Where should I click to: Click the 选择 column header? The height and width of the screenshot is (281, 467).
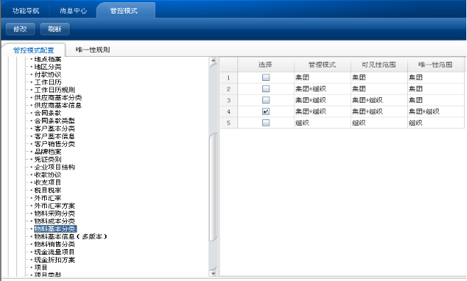click(266, 65)
